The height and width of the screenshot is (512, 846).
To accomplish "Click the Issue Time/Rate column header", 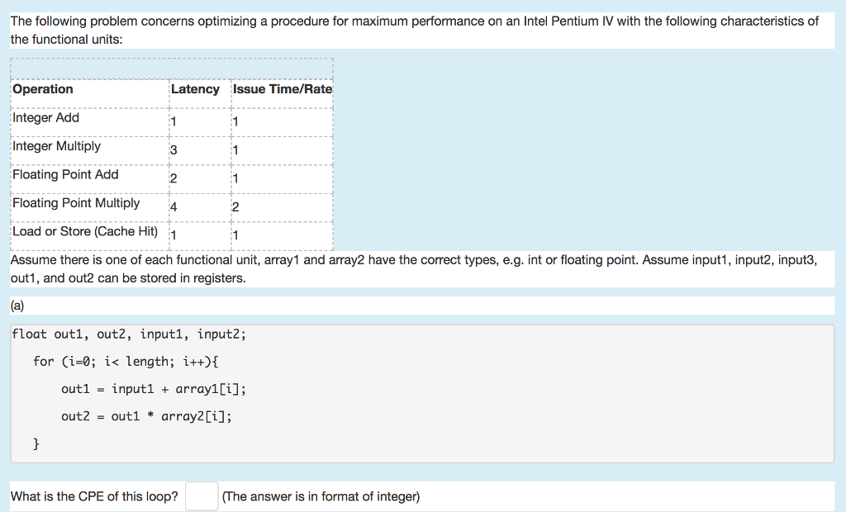I will click(x=283, y=89).
